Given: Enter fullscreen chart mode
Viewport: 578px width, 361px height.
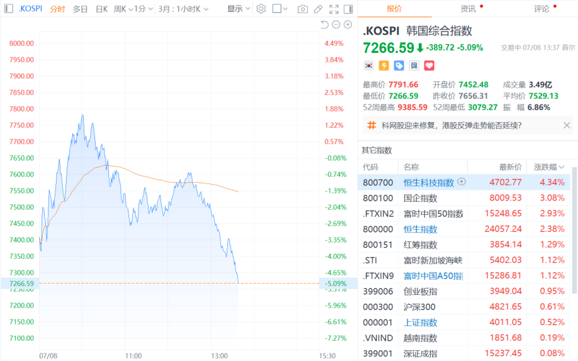Looking at the screenshot, I should click(334, 9).
